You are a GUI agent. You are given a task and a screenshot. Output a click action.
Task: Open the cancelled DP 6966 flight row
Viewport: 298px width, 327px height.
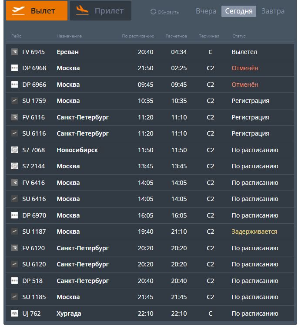click(150, 85)
